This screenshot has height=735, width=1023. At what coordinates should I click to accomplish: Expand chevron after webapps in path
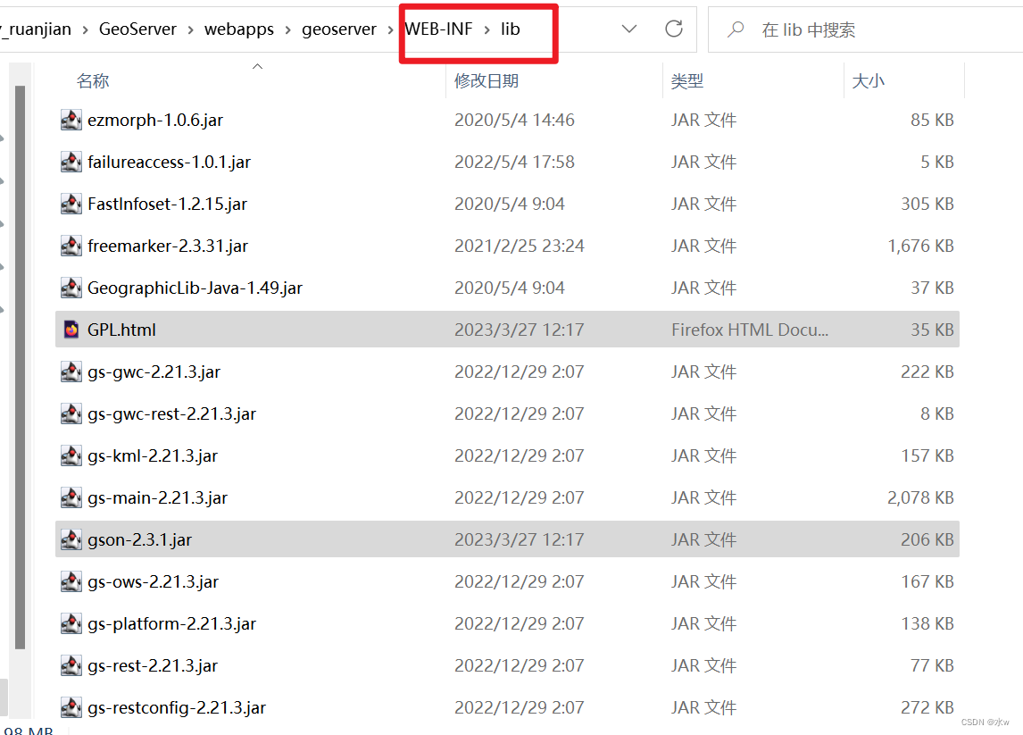[x=287, y=30]
